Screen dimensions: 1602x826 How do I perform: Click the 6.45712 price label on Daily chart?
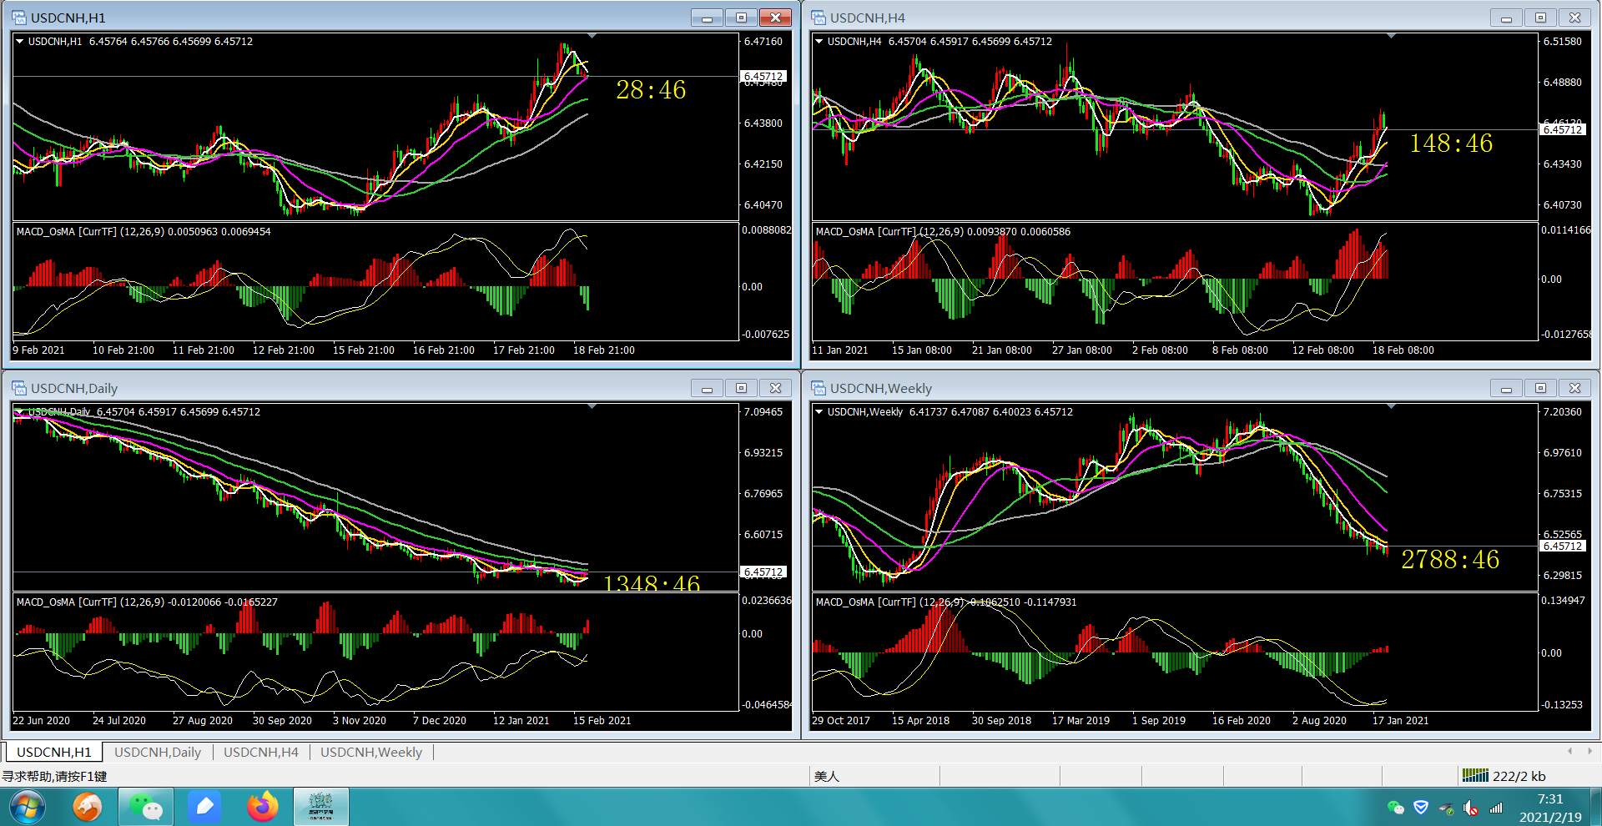(763, 572)
